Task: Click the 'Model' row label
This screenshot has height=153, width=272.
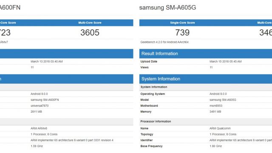Action: (144, 100)
